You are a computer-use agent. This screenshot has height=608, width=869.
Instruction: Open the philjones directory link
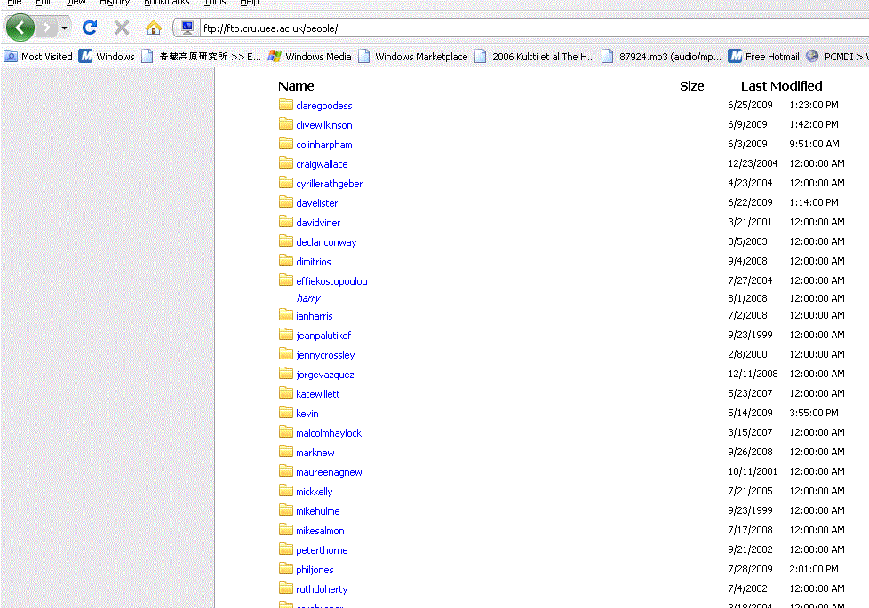click(x=315, y=570)
